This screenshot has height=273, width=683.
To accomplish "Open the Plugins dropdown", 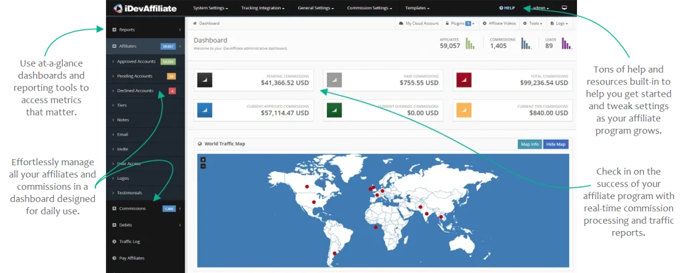I will [x=460, y=23].
